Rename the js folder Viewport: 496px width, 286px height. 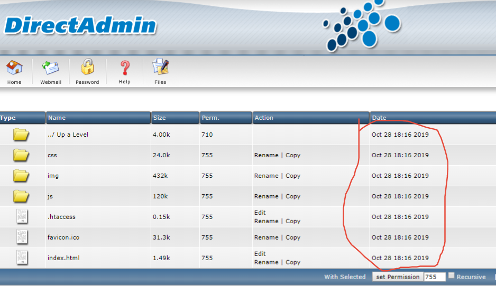[267, 196]
